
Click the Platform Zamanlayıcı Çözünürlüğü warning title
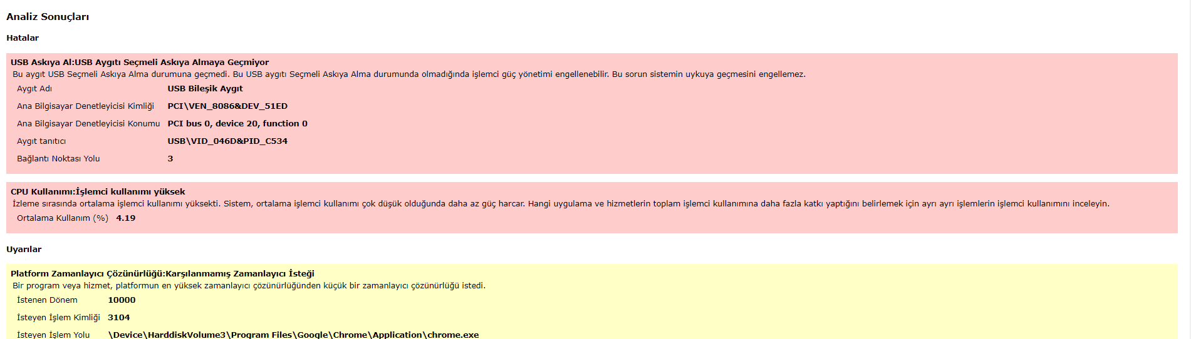[x=162, y=274]
